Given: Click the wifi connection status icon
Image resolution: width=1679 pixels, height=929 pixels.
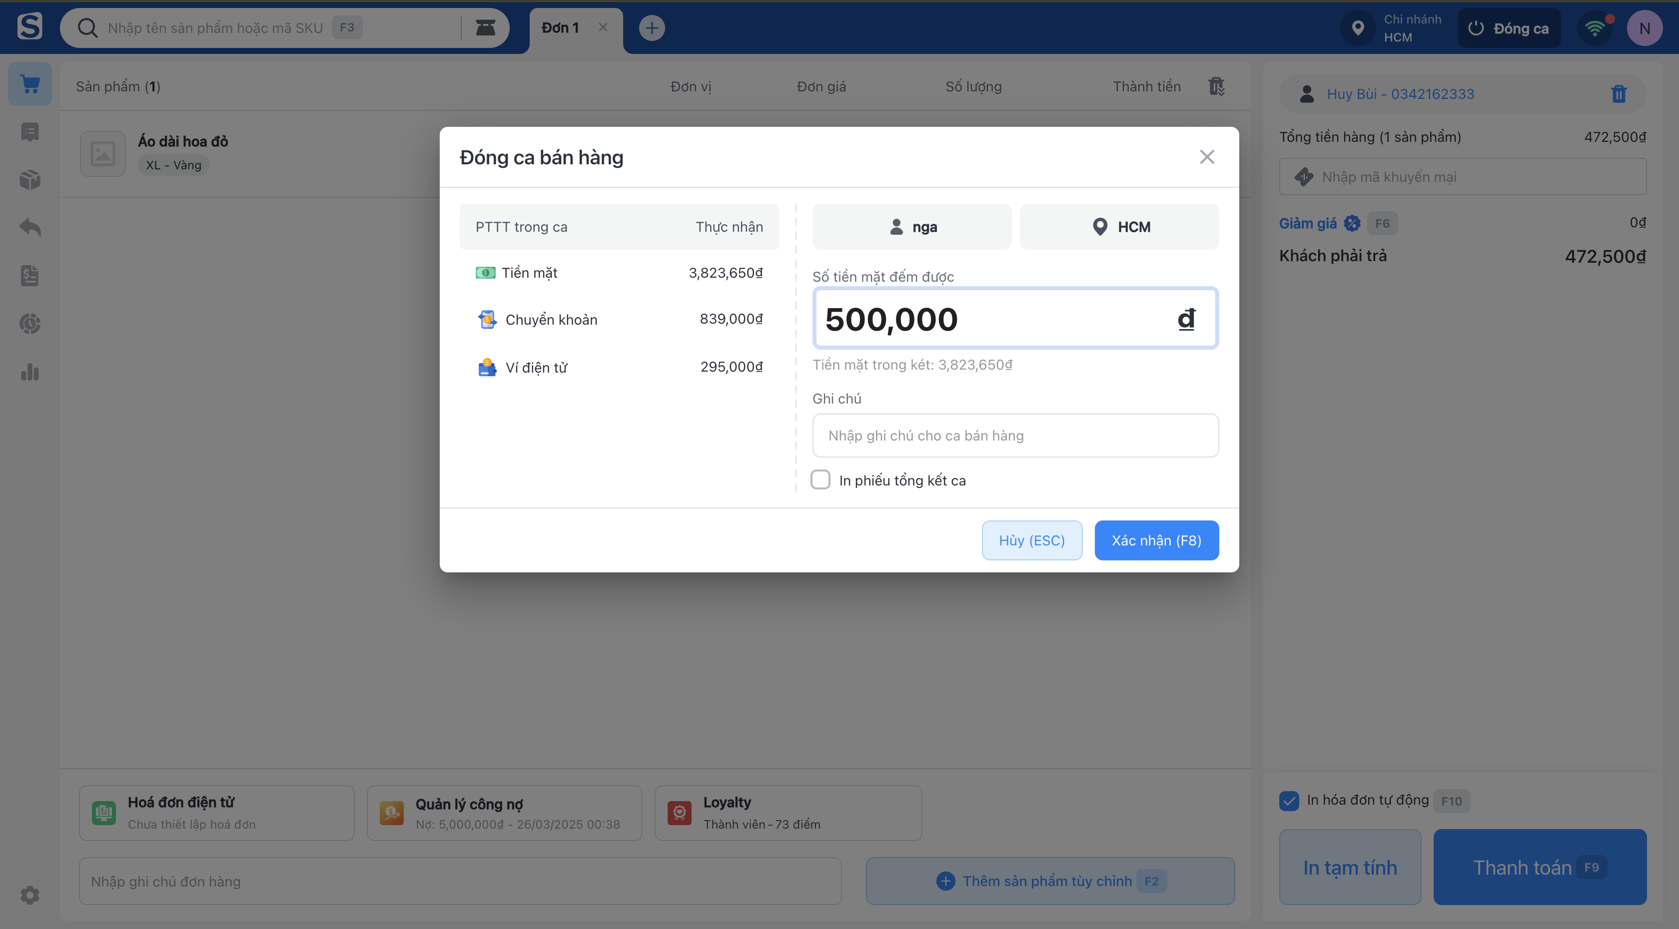Looking at the screenshot, I should coord(1594,28).
